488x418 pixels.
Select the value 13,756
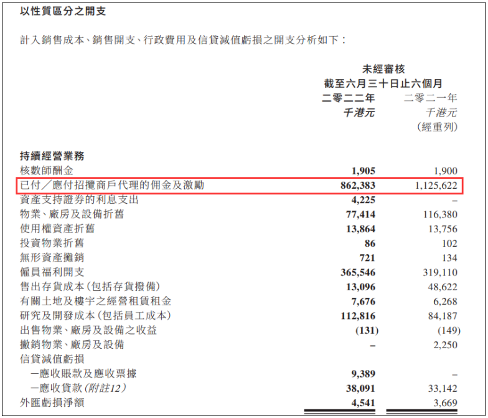tap(443, 229)
